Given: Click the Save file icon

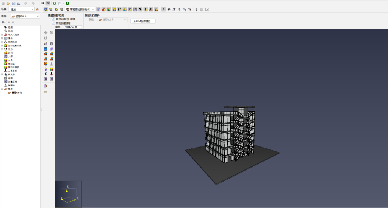Looking at the screenshot, I should (13, 3).
